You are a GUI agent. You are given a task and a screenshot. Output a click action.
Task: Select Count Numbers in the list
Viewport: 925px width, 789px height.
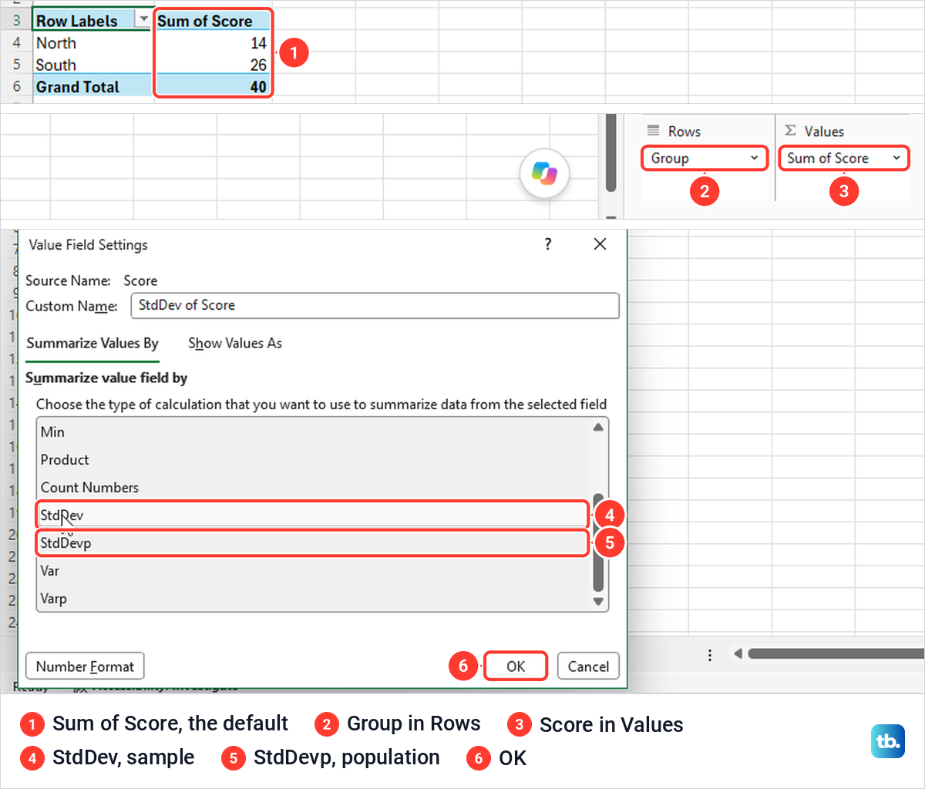click(312, 488)
